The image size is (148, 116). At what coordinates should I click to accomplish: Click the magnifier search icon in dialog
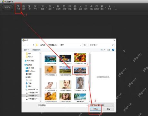point(113,45)
